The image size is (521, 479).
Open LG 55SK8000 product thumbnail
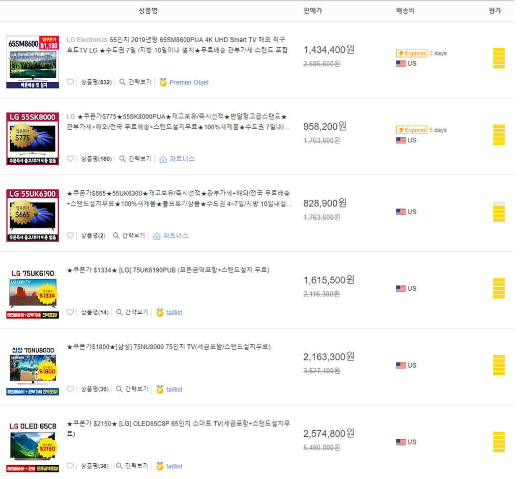[x=33, y=138]
